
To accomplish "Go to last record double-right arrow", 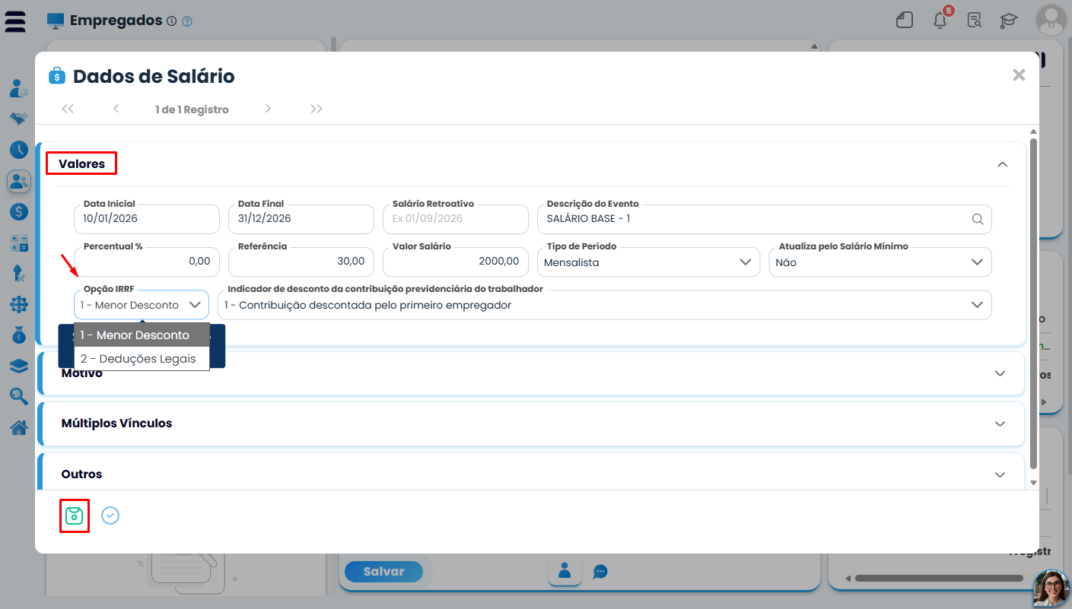I will tap(317, 109).
